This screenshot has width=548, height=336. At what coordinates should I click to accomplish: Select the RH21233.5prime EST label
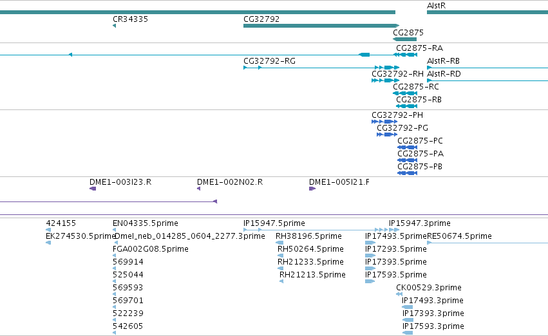(310, 263)
